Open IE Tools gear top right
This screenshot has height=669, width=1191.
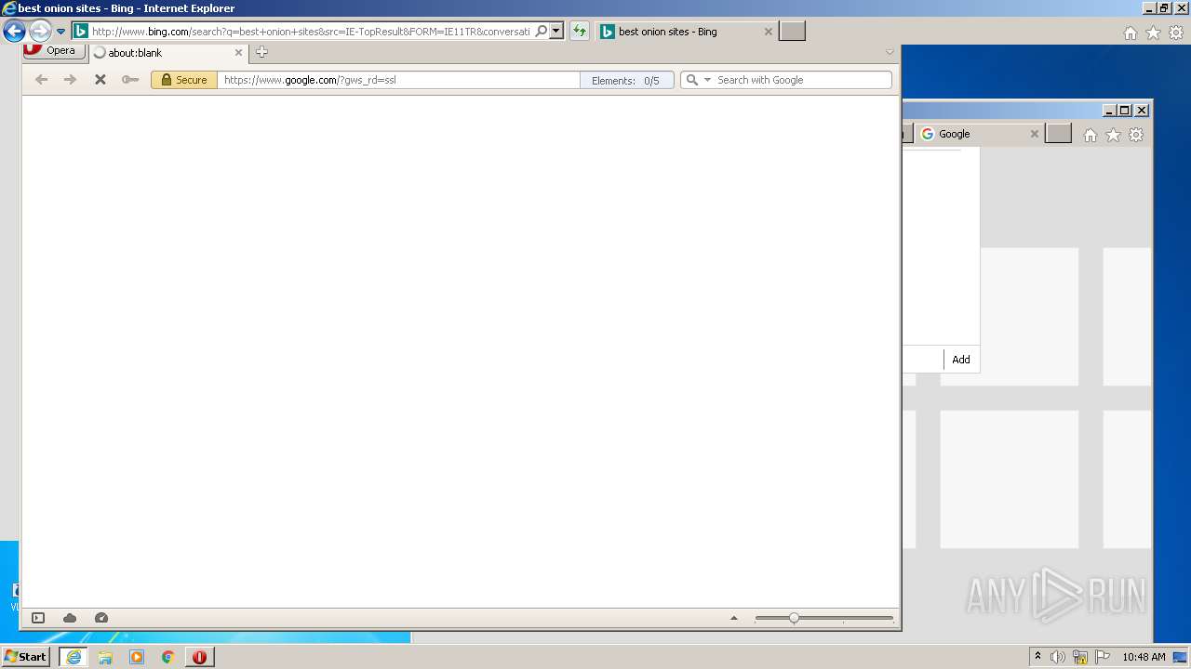click(1176, 33)
